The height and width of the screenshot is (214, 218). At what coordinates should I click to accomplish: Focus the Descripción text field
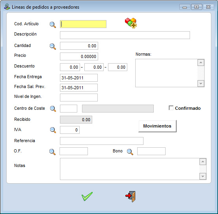pyautogui.click(x=125, y=35)
